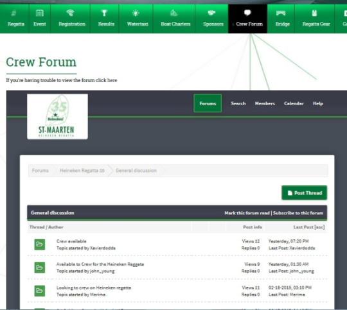This screenshot has width=347, height=310.
Task: Switch to the Crew Forum nav item
Action: click(x=247, y=19)
